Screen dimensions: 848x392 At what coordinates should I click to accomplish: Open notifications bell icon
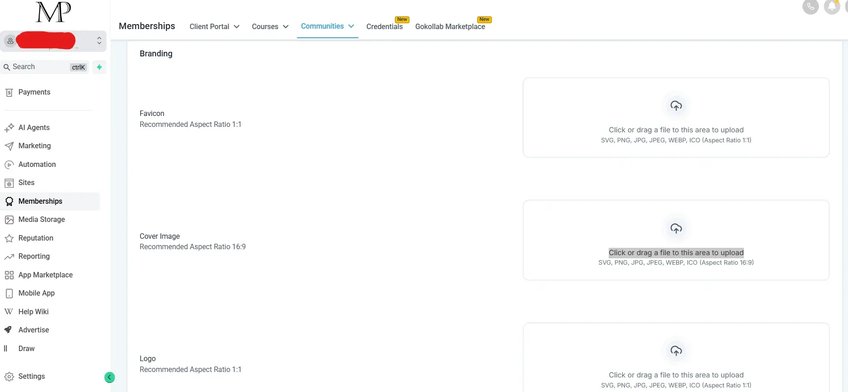(x=832, y=6)
